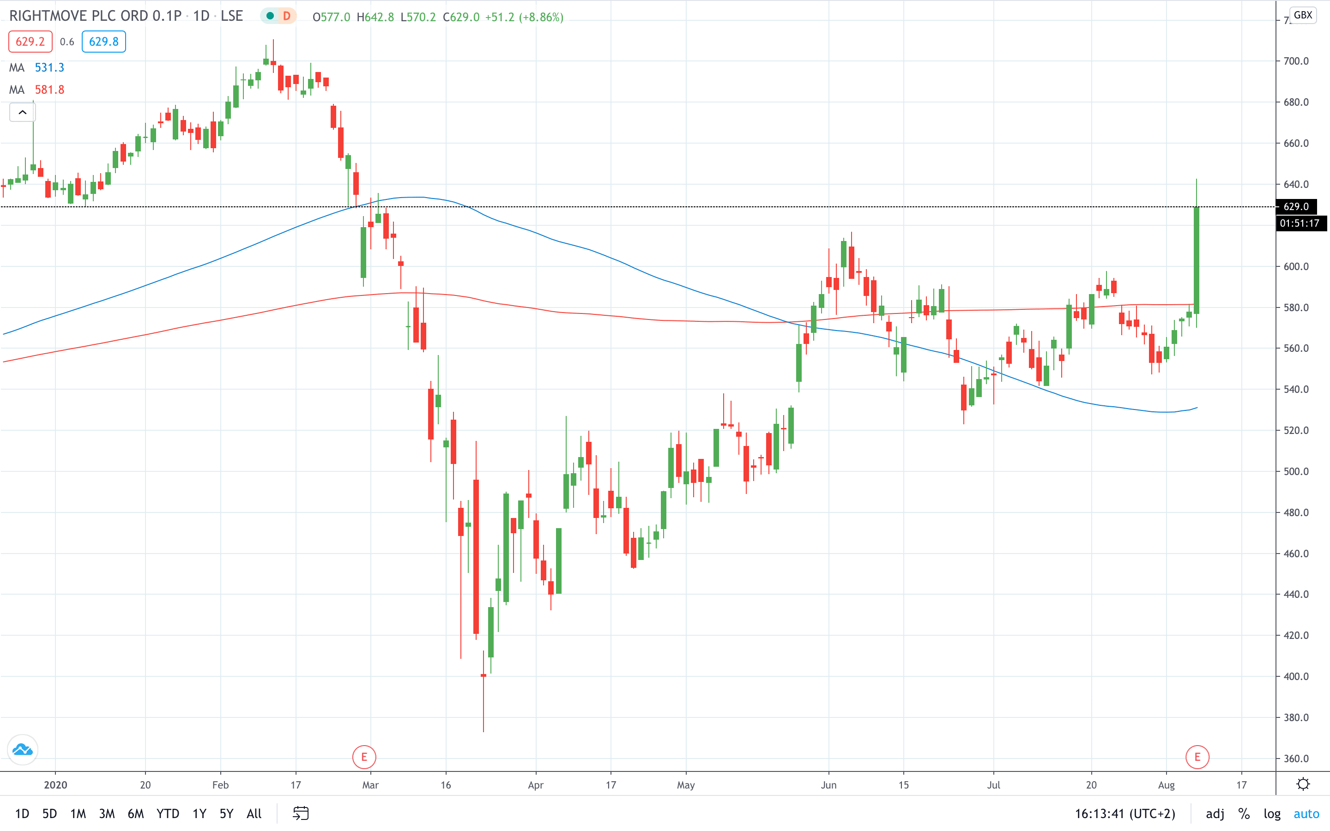Image resolution: width=1330 pixels, height=831 pixels.
Task: Toggle adj dividend adjustment
Action: coord(1215,814)
